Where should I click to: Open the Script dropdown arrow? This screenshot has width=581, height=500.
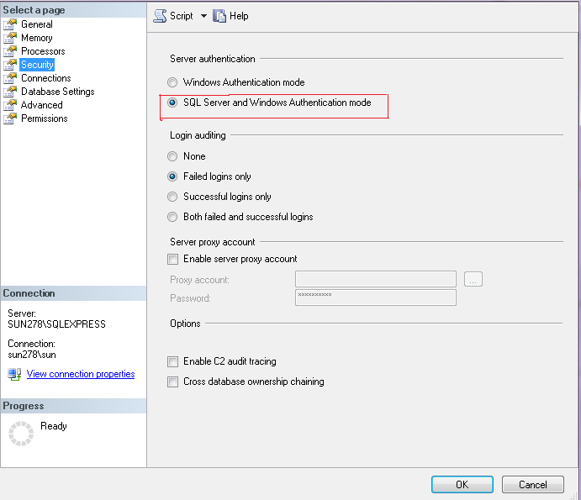tap(203, 16)
